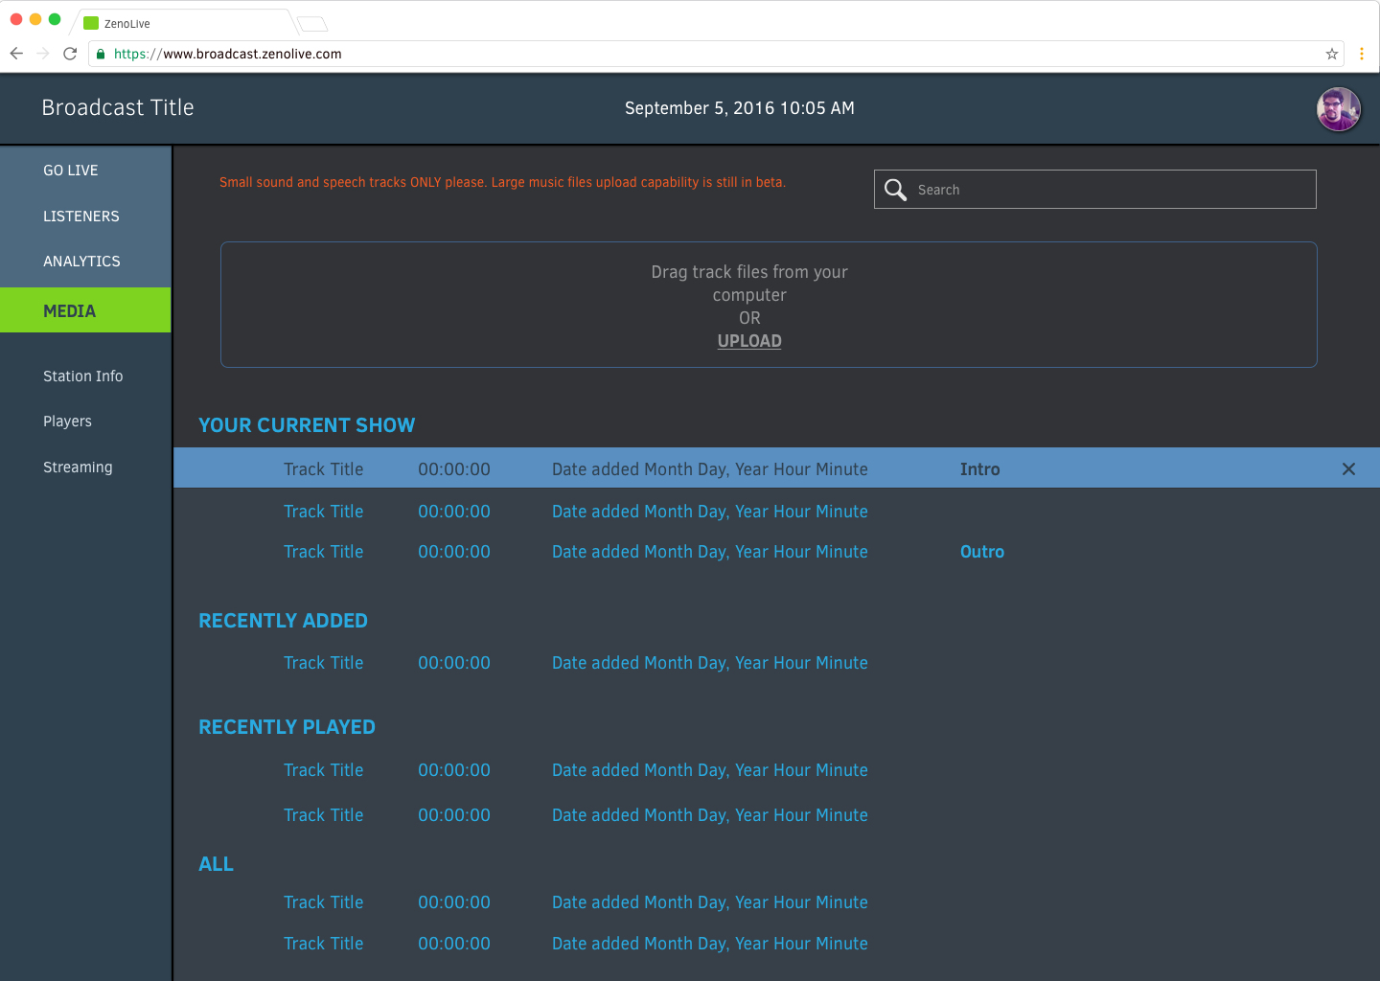Select the Intro track title
Image resolution: width=1380 pixels, height=981 pixels.
324,468
